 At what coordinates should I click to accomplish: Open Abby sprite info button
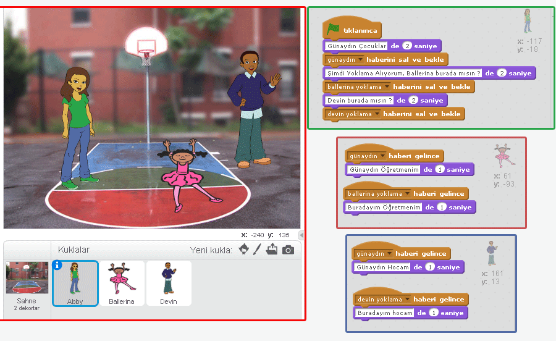click(57, 265)
